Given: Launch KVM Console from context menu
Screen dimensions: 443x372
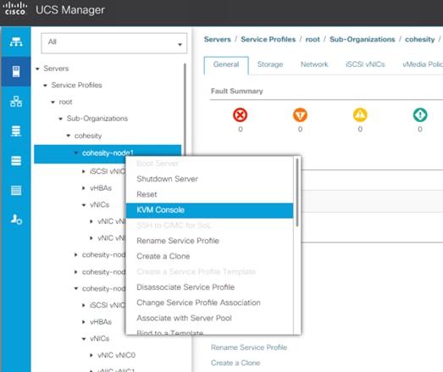Looking at the screenshot, I should coord(209,210).
